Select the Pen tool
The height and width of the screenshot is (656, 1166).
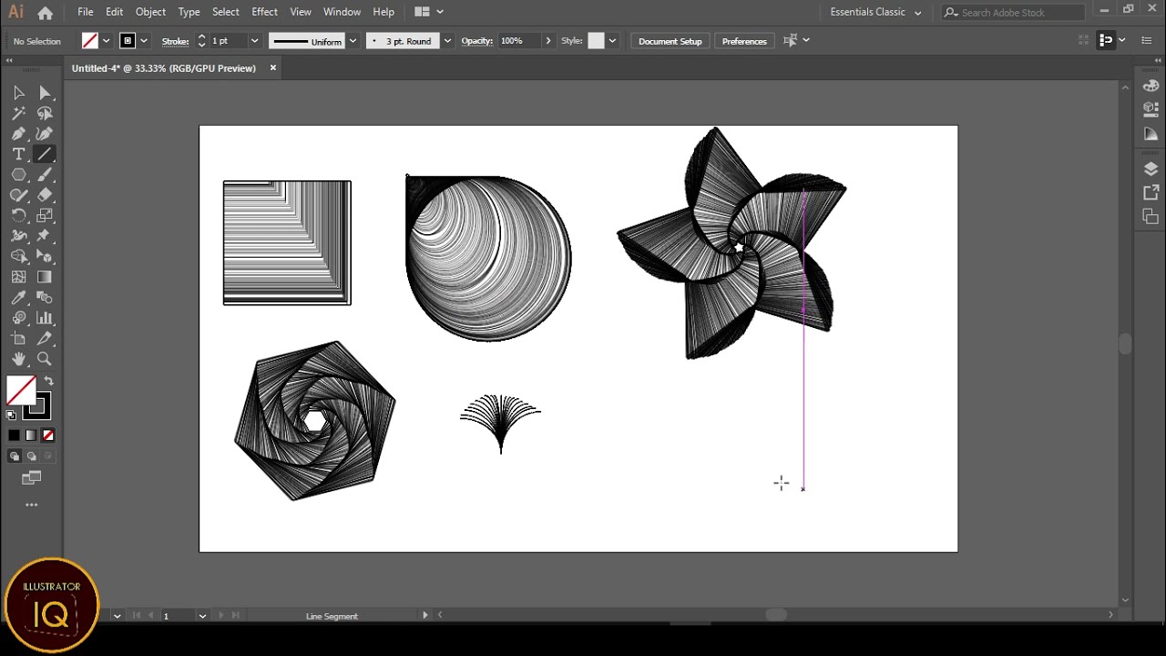coord(18,134)
